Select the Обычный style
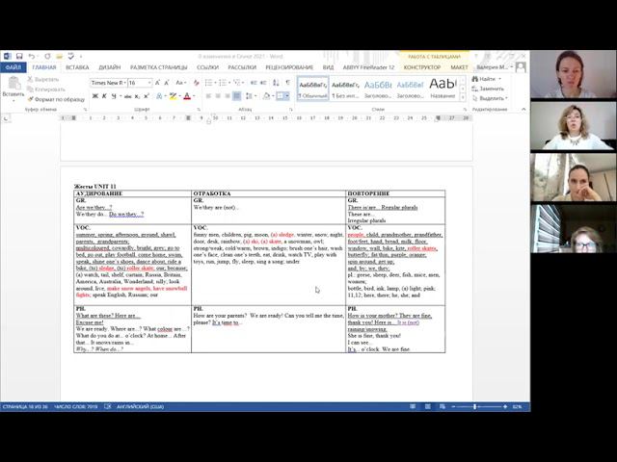 [312, 89]
